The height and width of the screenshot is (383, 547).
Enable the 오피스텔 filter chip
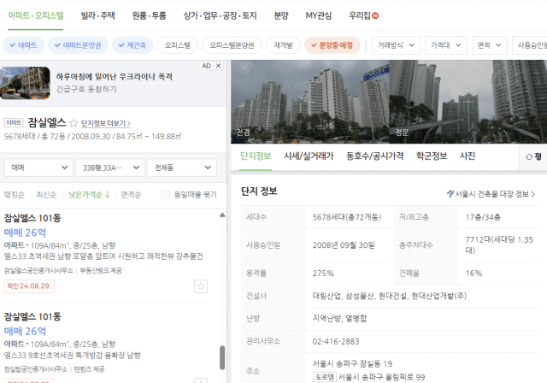pos(178,45)
